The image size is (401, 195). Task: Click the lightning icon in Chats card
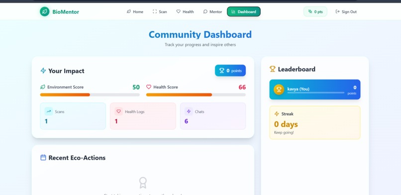click(x=189, y=111)
